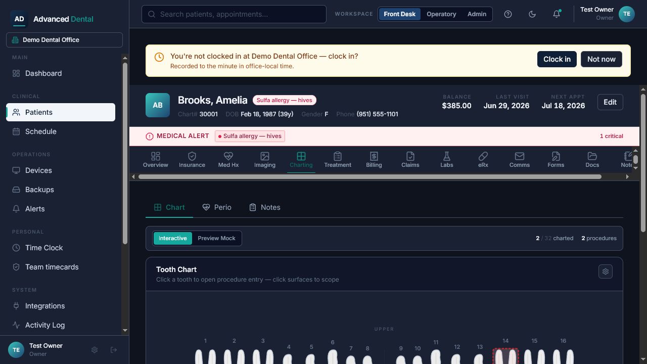Image resolution: width=647 pixels, height=364 pixels.
Task: Click Edit patient button
Action: (610, 102)
